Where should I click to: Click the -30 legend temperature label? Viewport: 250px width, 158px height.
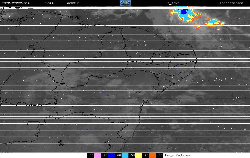(x=160, y=155)
